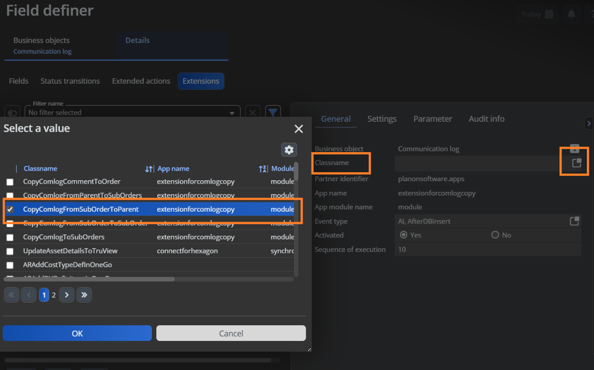The width and height of the screenshot is (594, 370).
Task: Select Activated No radio button
Action: pos(495,235)
